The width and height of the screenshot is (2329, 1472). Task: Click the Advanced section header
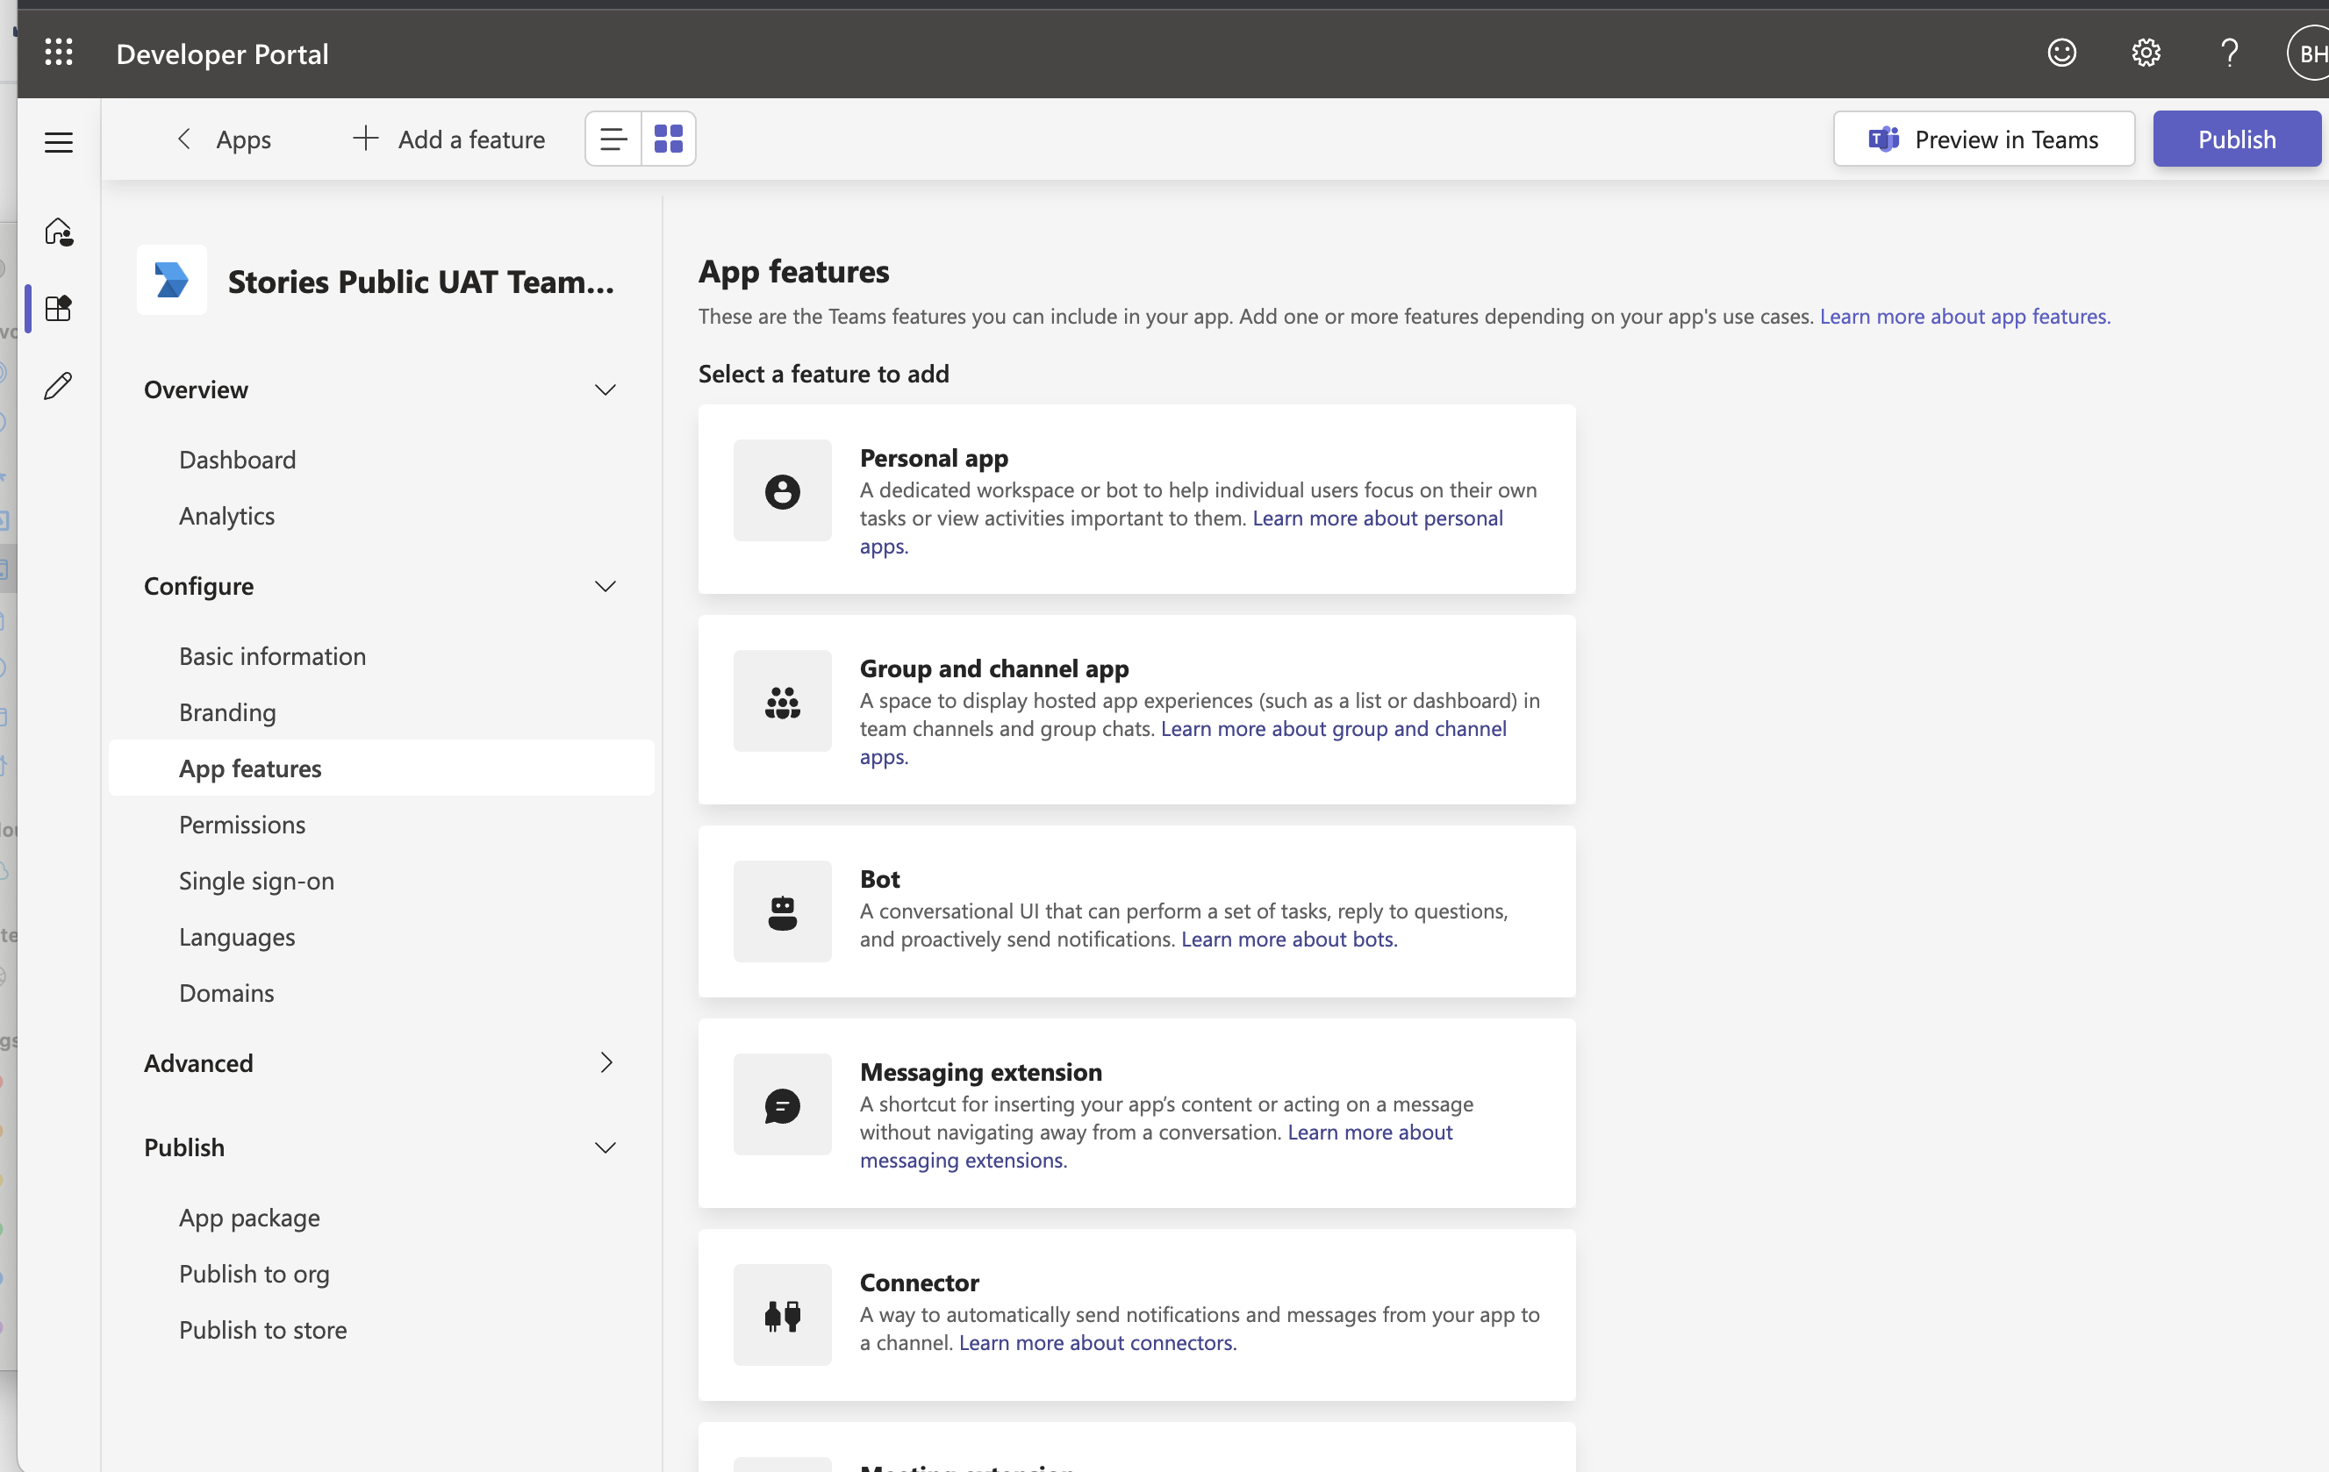(x=198, y=1063)
